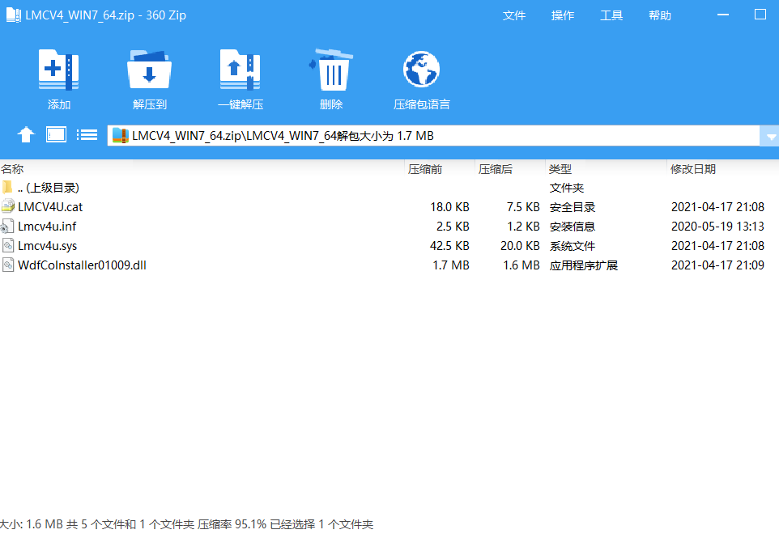Click the 安全目录 type cell
The image size is (779, 534).
(573, 207)
